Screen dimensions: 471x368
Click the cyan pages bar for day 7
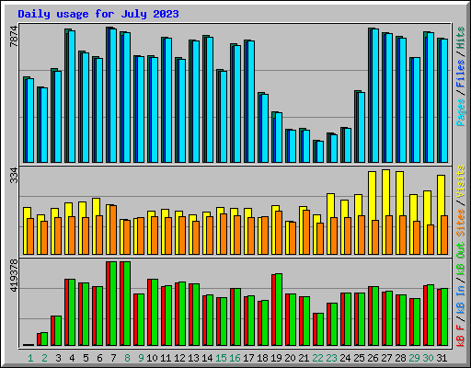[113, 96]
